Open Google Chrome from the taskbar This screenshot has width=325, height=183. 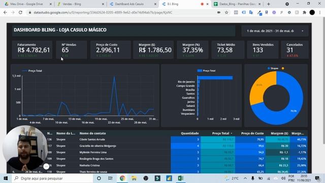(x=122, y=178)
